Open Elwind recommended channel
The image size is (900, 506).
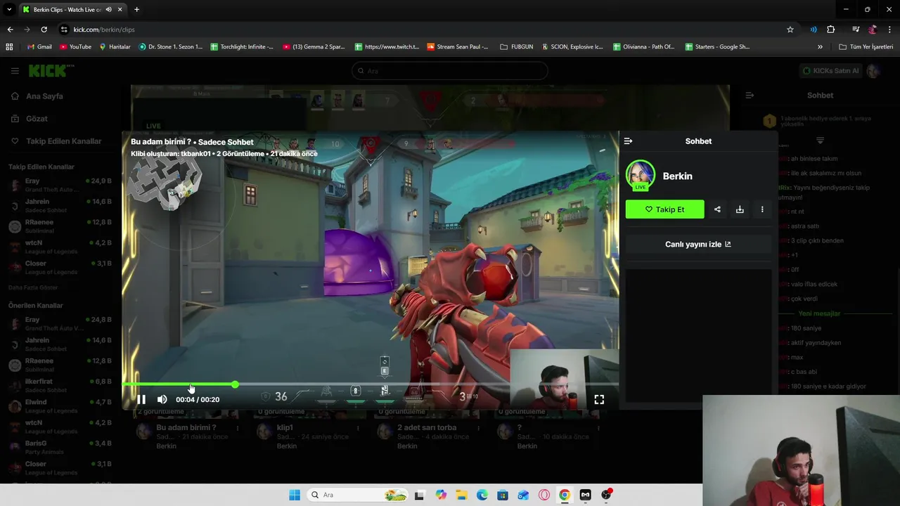coord(60,406)
